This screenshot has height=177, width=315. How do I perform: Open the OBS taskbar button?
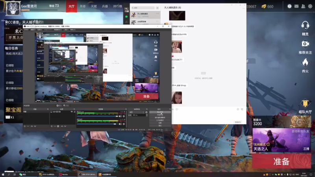tap(87, 174)
